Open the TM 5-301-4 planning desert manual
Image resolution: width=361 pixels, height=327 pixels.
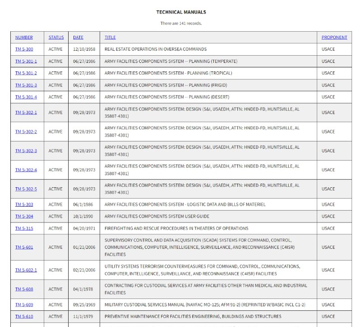click(x=25, y=97)
